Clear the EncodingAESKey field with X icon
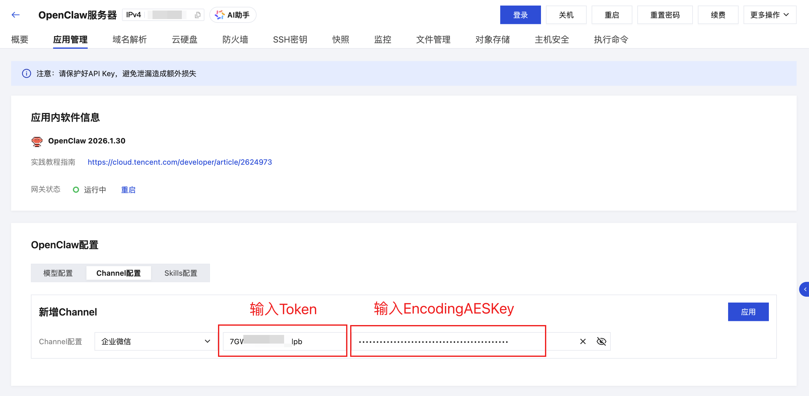 pos(583,341)
